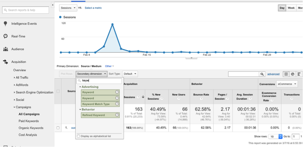
Task: Focus the Go to page number field
Action: point(295,137)
